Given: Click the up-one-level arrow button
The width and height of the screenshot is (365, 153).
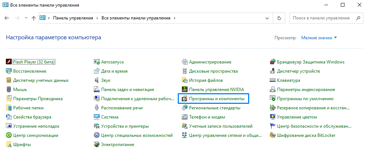Looking at the screenshot, I should 34,18.
